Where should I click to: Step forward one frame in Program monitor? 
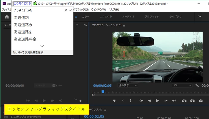pyautogui.click(x=166, y=101)
